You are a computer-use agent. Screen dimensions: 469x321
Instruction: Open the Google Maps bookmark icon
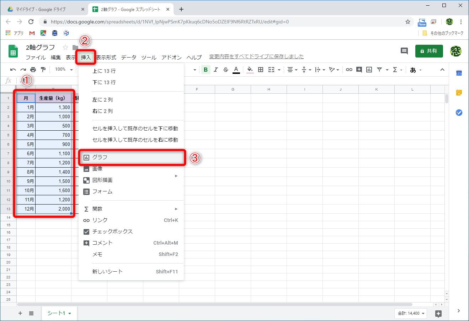[x=43, y=33]
